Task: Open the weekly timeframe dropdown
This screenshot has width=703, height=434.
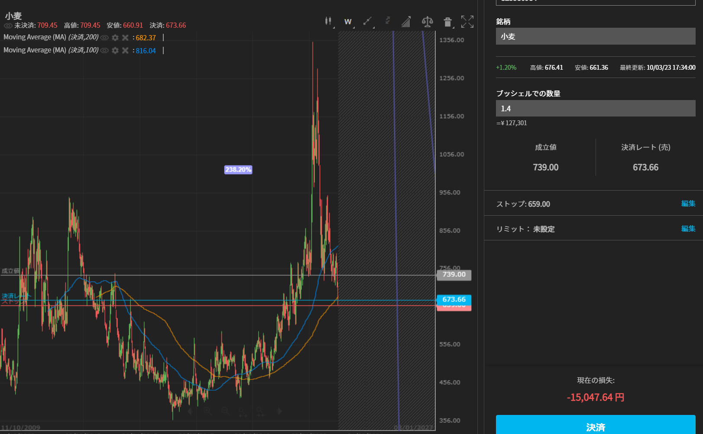Action: click(x=348, y=22)
